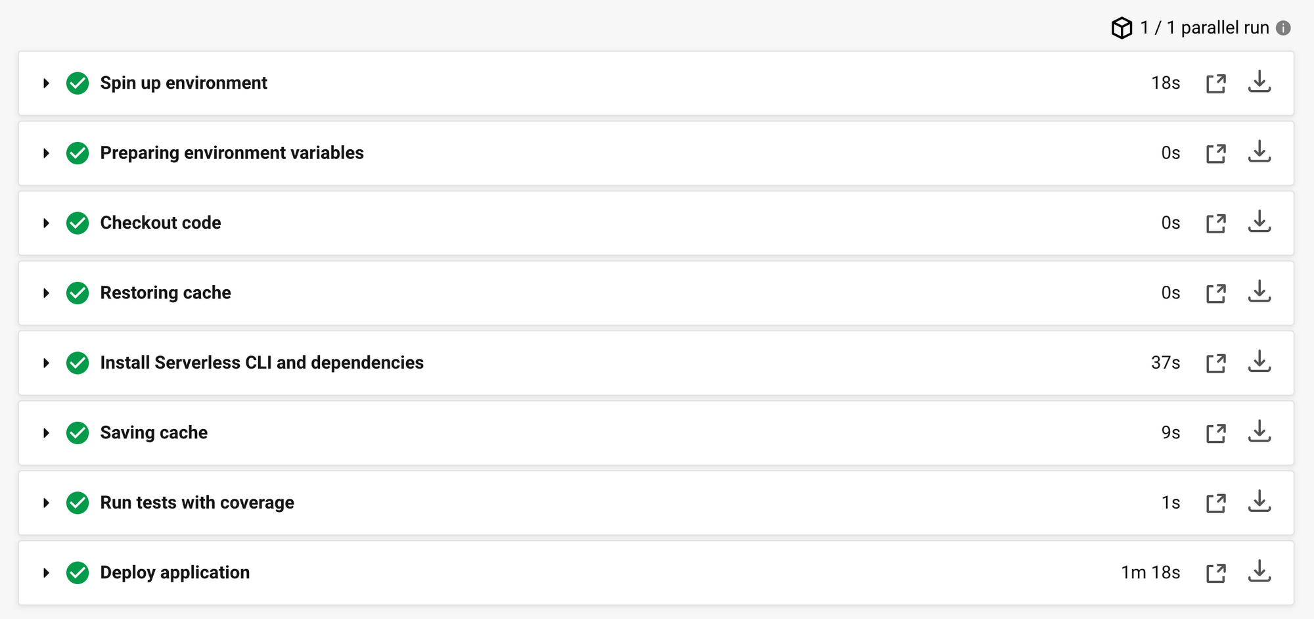Expand the Deploy application step
Screen dimensions: 1314x619
[46, 573]
